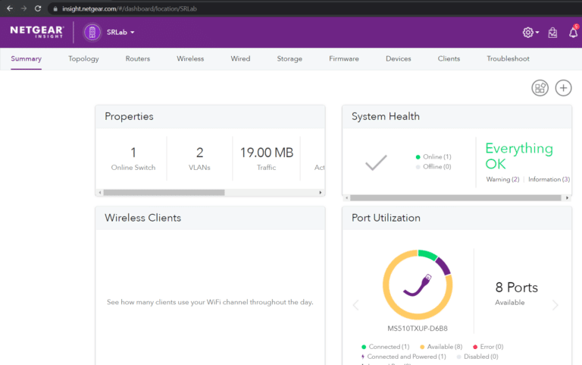Open the settings gear menu
This screenshot has width=582, height=365.
[530, 33]
